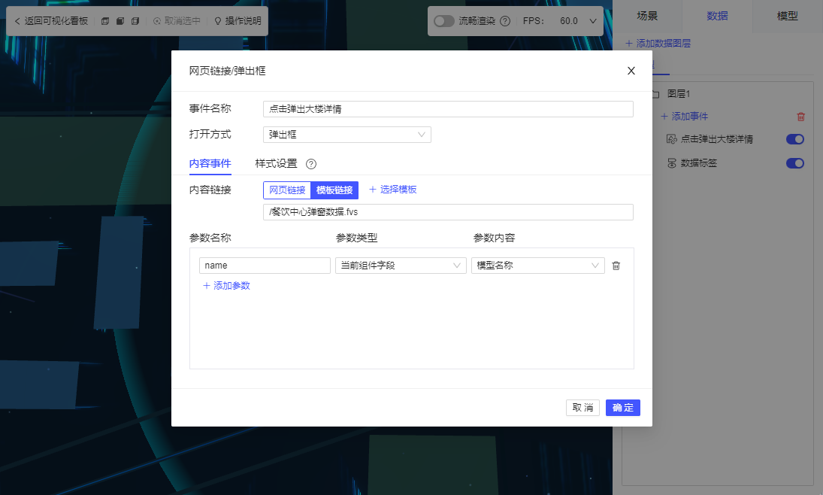The image size is (823, 495).
Task: Click 确定 confirm button
Action: coord(623,408)
